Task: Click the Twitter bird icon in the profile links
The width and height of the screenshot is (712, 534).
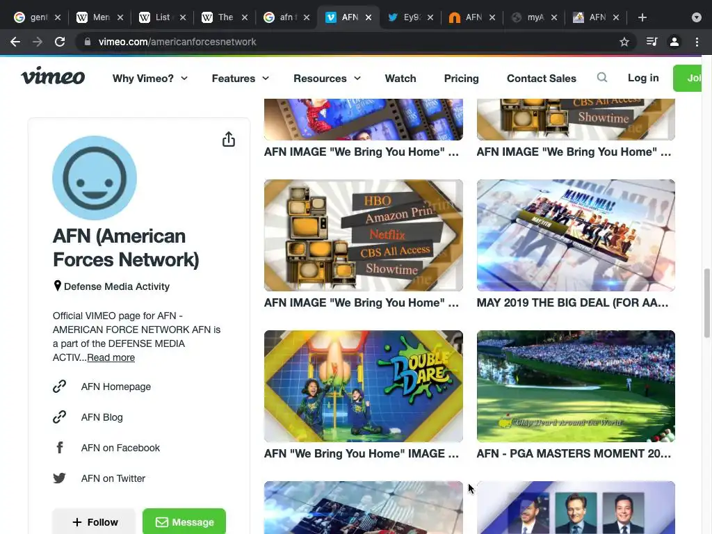Action: pyautogui.click(x=60, y=478)
